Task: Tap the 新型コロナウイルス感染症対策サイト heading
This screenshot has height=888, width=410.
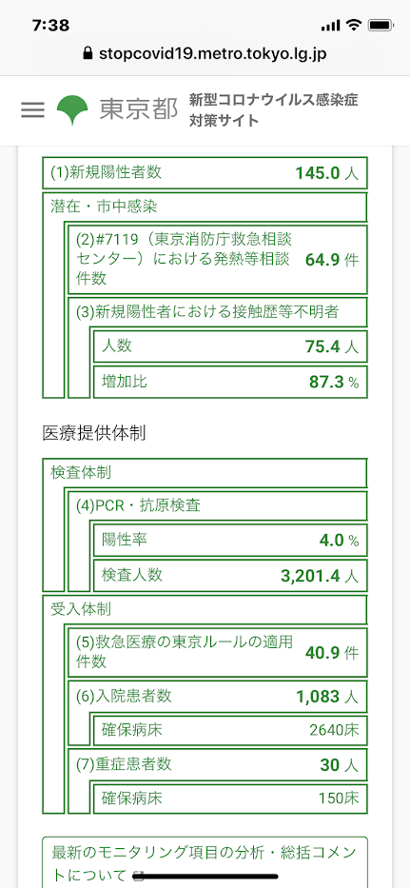Action: tap(274, 110)
